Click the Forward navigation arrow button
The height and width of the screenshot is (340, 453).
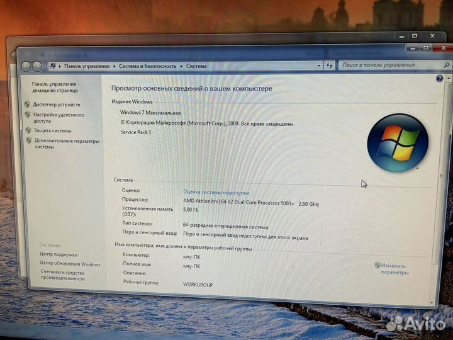[37, 66]
